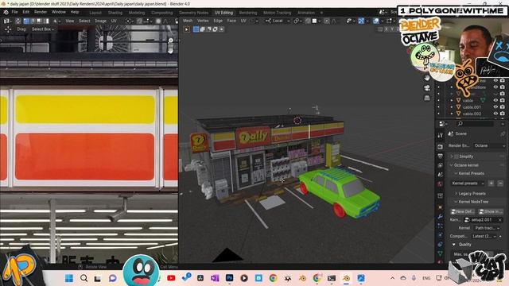Toggle proportional editing in viewport header
This screenshot has height=286, width=509.
click(x=327, y=21)
